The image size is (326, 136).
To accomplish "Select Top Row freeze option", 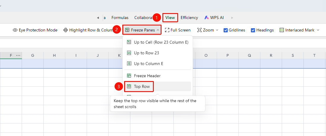I will tap(158, 86).
